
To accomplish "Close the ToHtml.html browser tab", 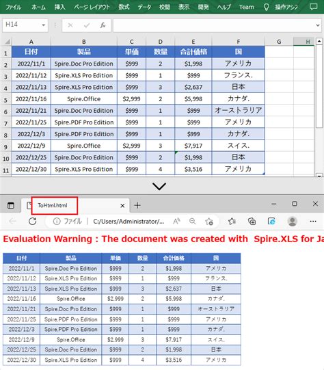I will point(122,206).
